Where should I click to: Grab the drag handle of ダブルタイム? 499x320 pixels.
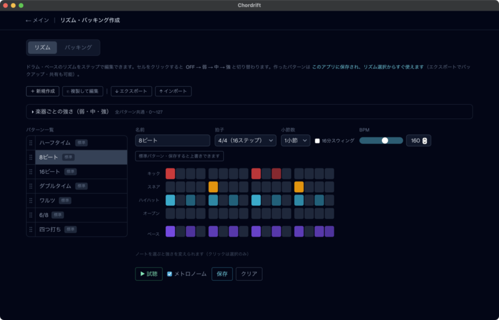[31, 186]
